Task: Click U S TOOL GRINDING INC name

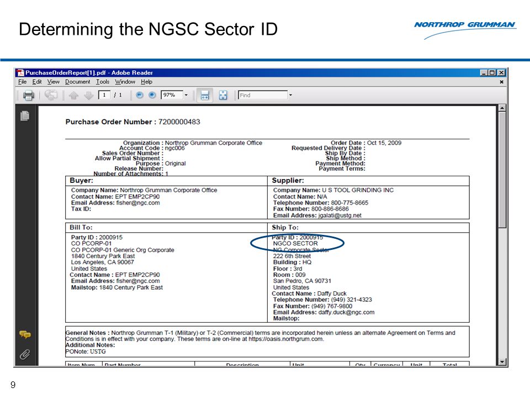Action: pyautogui.click(x=358, y=190)
